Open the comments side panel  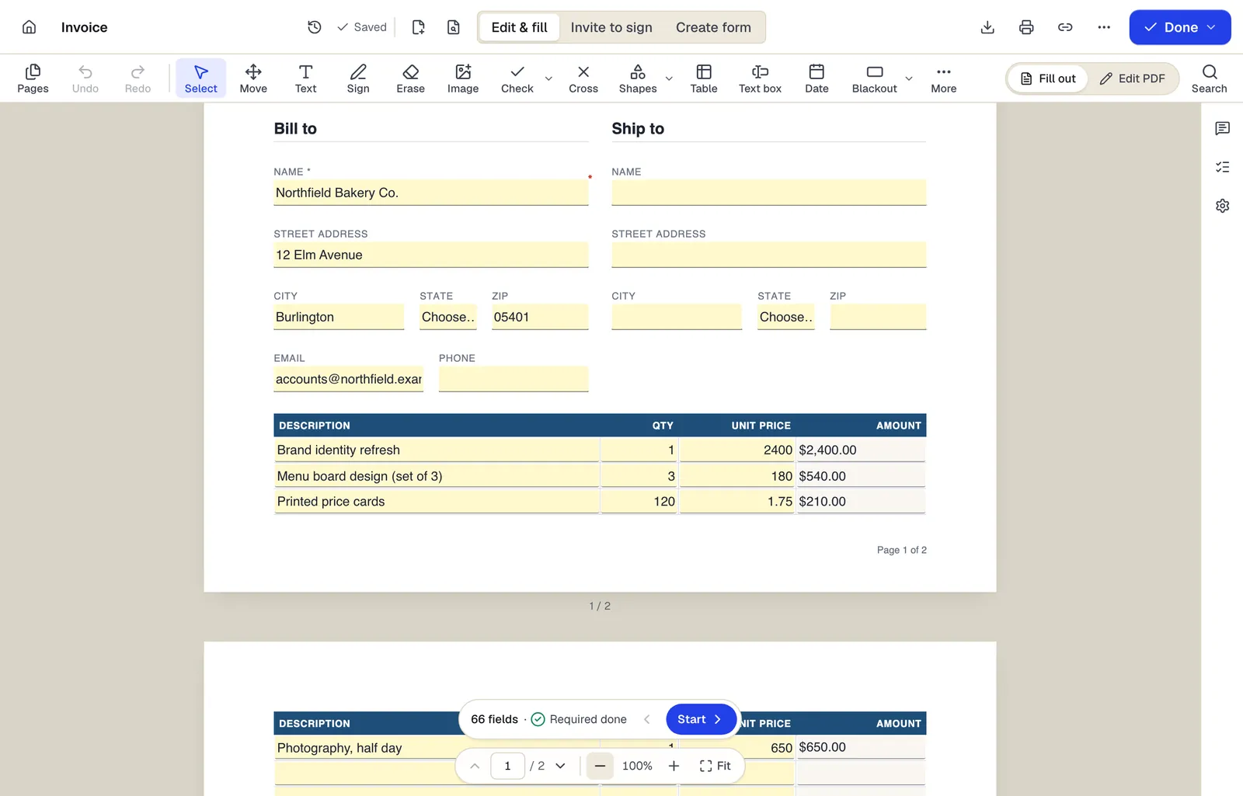1222,128
